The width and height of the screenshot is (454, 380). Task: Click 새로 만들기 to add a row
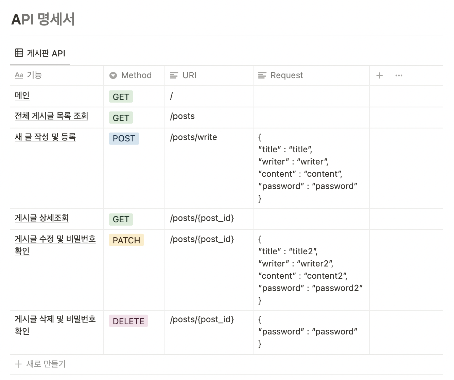(x=40, y=364)
